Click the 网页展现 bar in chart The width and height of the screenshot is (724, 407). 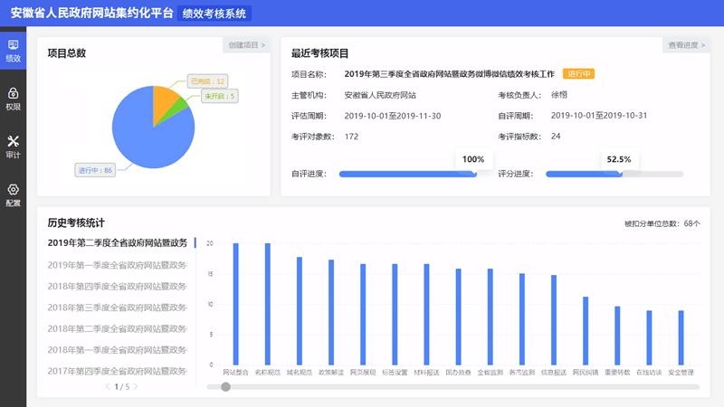(363, 315)
